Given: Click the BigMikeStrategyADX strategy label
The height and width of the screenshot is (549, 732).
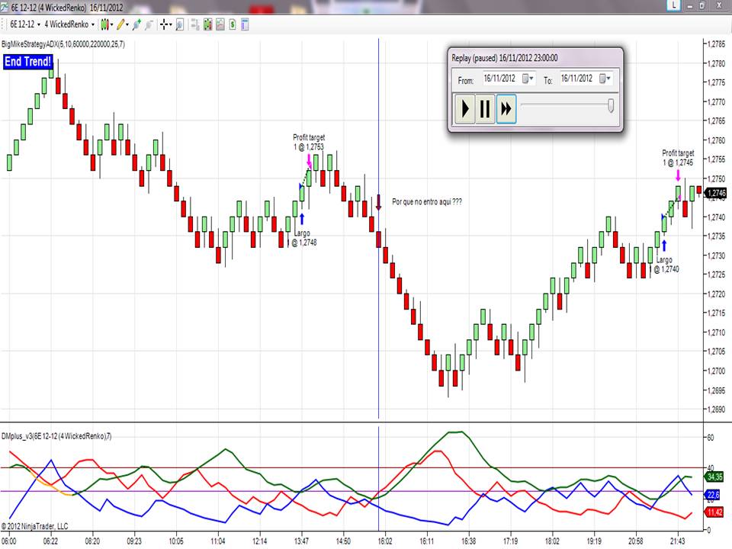Looking at the screenshot, I should [63, 44].
